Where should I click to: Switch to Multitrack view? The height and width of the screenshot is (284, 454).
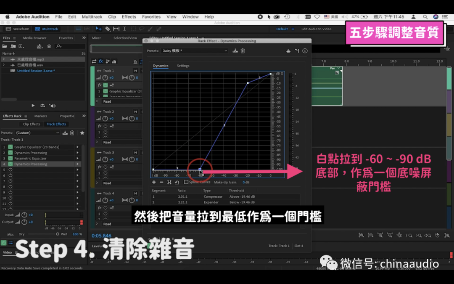tap(47, 29)
